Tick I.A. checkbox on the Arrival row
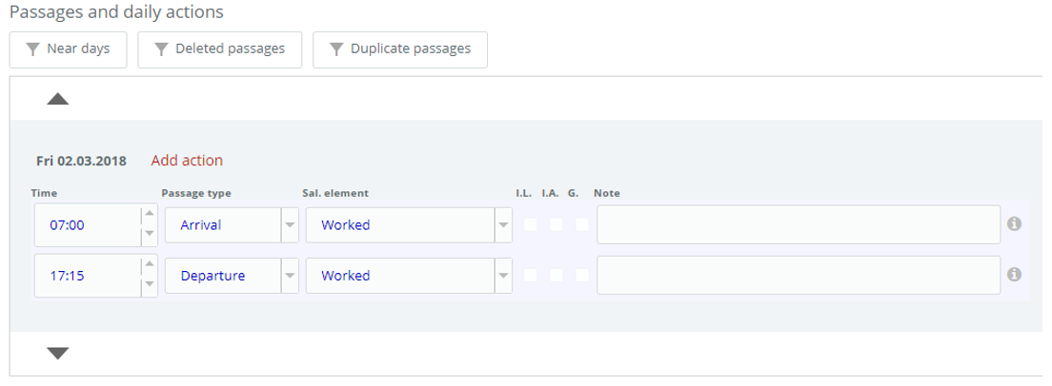 556,224
